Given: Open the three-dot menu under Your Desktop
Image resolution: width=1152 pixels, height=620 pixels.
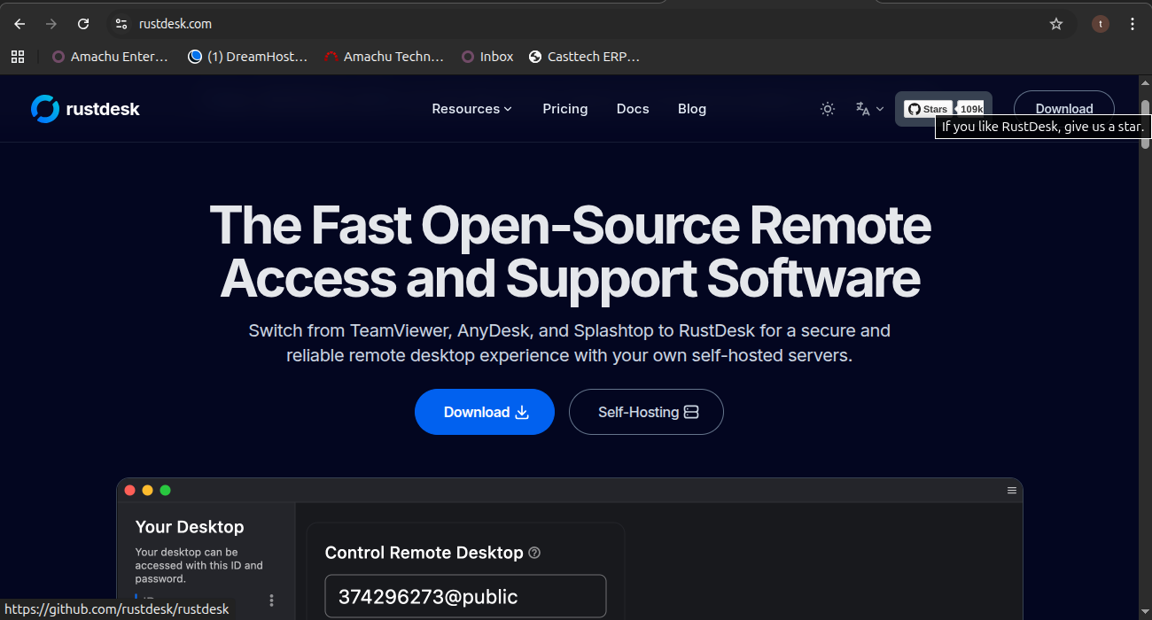Looking at the screenshot, I should [x=271, y=600].
